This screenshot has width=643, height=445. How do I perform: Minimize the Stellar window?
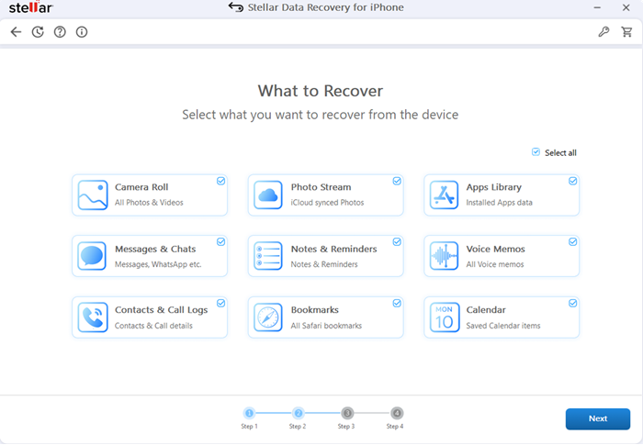point(597,7)
